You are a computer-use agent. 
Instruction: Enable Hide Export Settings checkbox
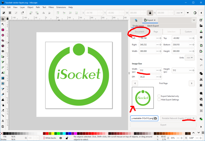point(159,100)
